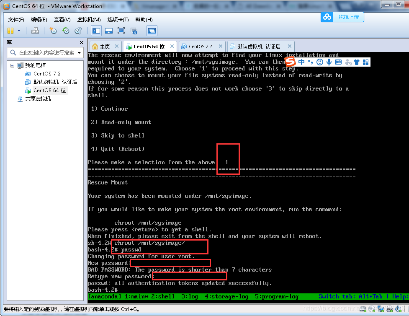Open the 选项卡(T) menu
The image size is (409, 316).
(118, 20)
